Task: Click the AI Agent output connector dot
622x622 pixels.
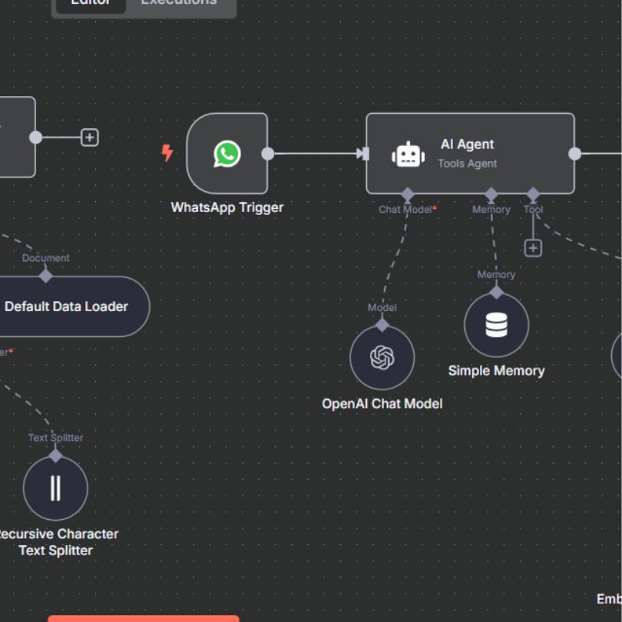Action: point(574,154)
